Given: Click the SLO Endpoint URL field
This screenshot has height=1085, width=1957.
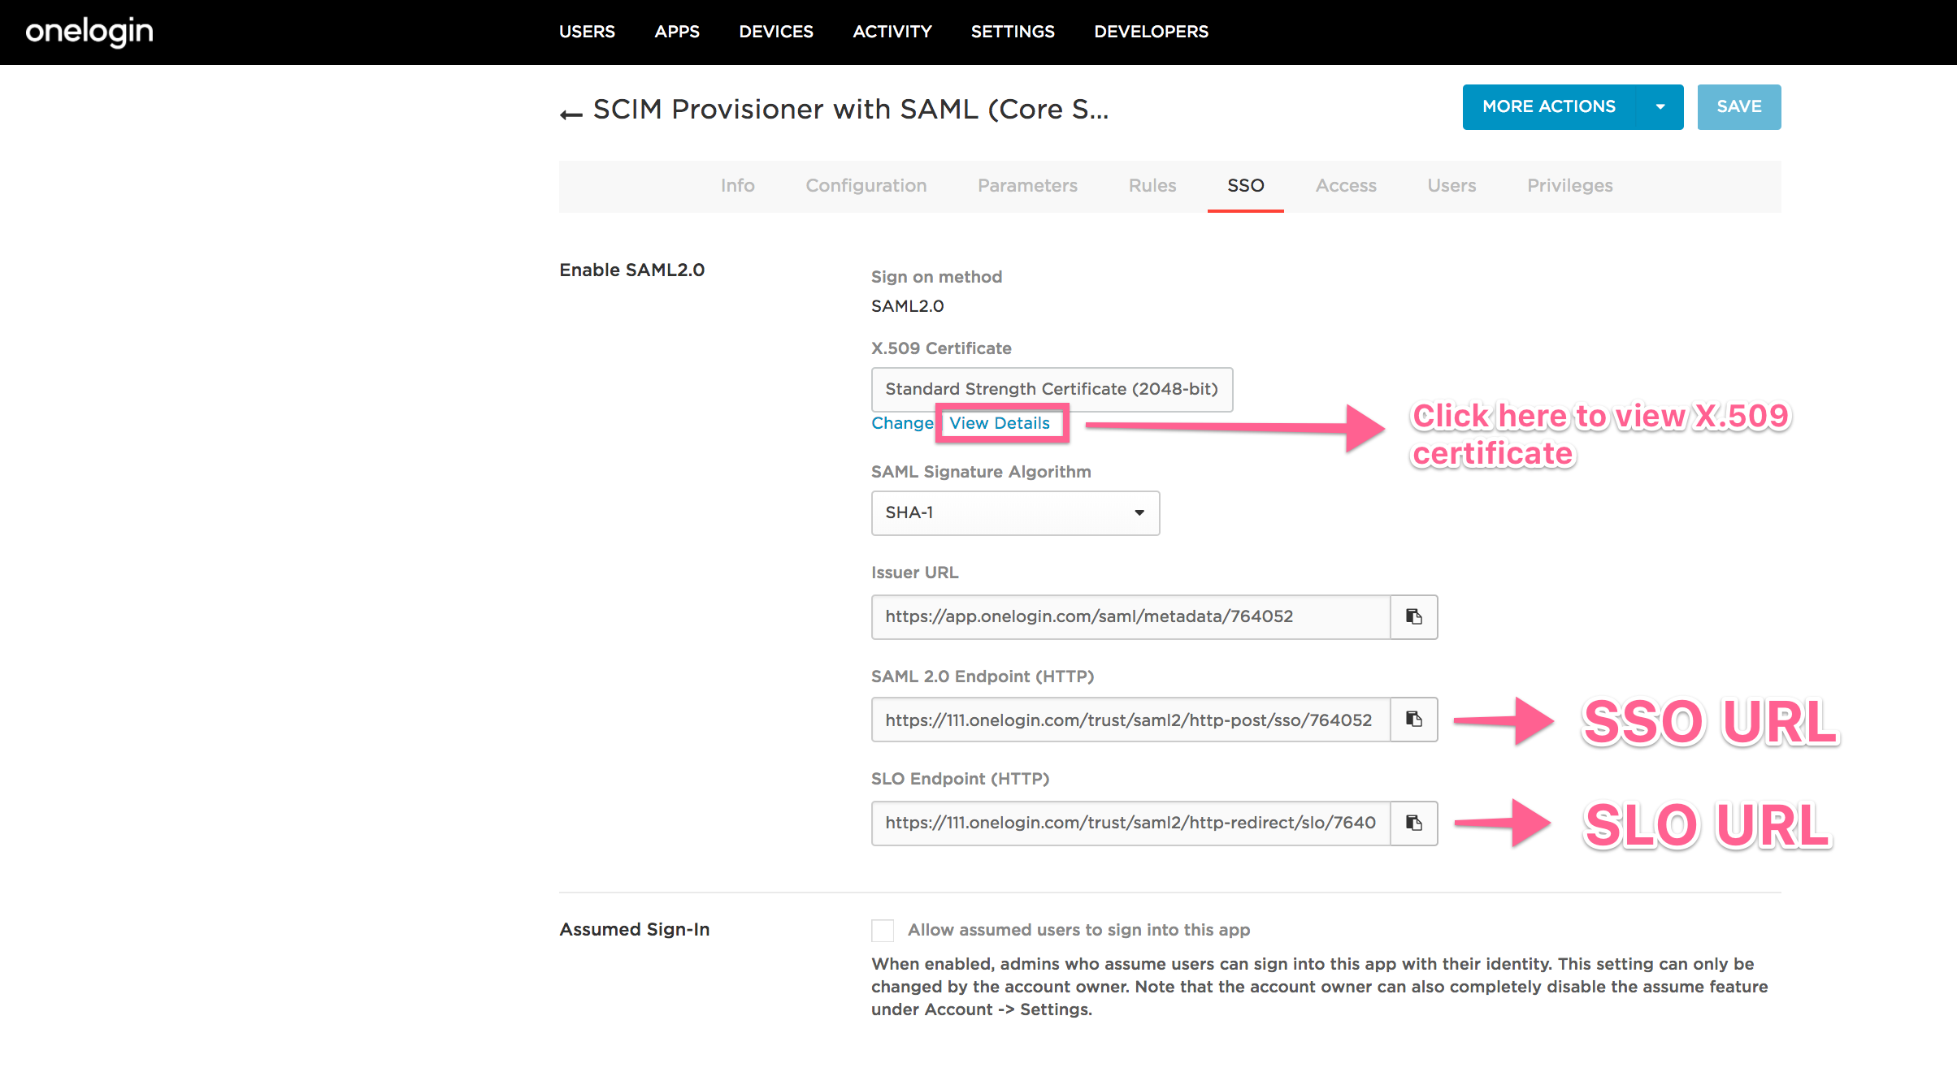Looking at the screenshot, I should click(1130, 823).
